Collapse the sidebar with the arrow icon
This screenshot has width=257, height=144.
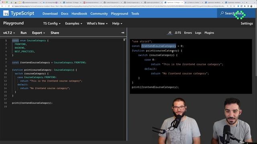coord(122,33)
